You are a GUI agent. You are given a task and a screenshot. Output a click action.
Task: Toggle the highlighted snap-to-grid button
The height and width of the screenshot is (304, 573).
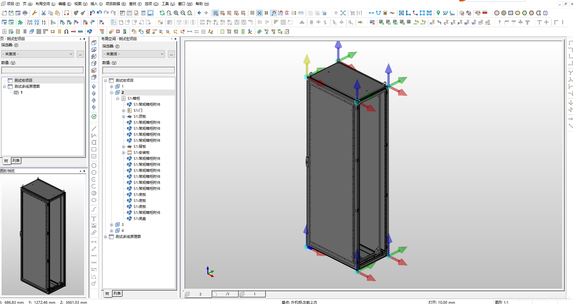[x=259, y=13]
